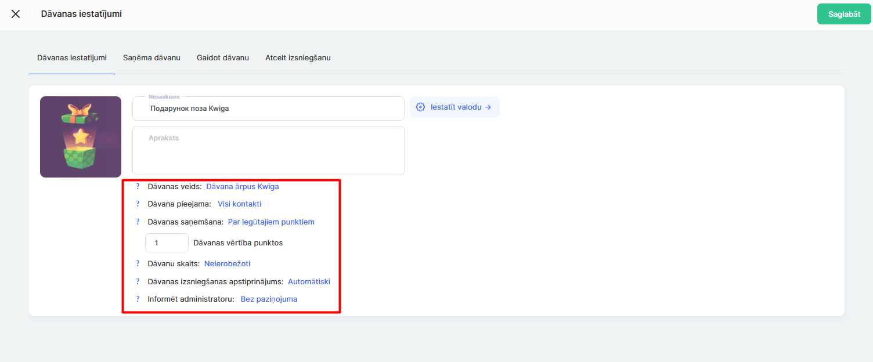This screenshot has width=873, height=362.
Task: Click the help icon beside Dāvanas veids
Action: (138, 186)
